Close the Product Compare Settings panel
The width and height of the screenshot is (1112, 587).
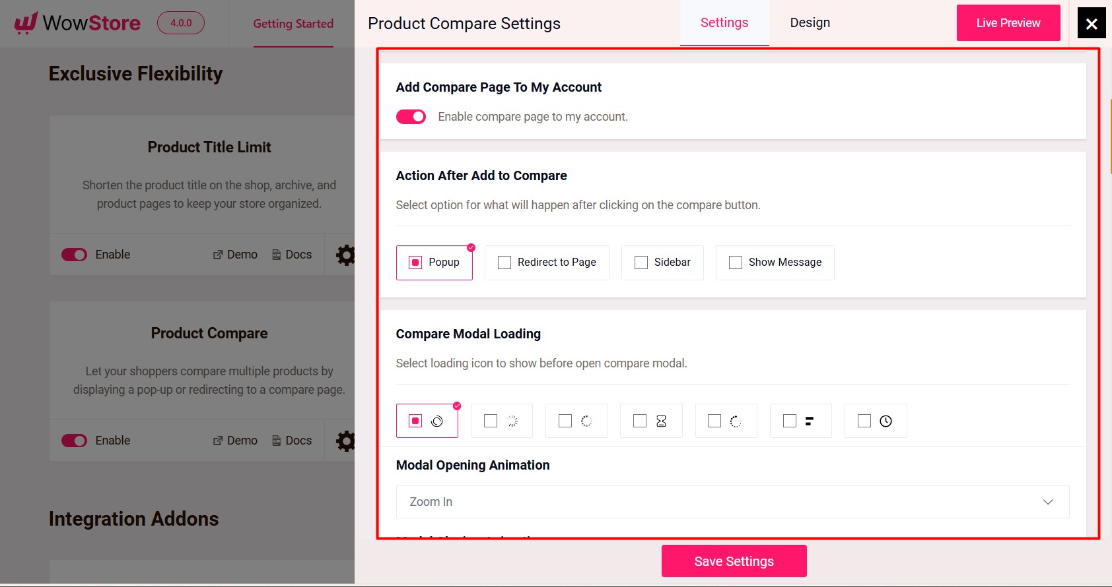(1092, 23)
